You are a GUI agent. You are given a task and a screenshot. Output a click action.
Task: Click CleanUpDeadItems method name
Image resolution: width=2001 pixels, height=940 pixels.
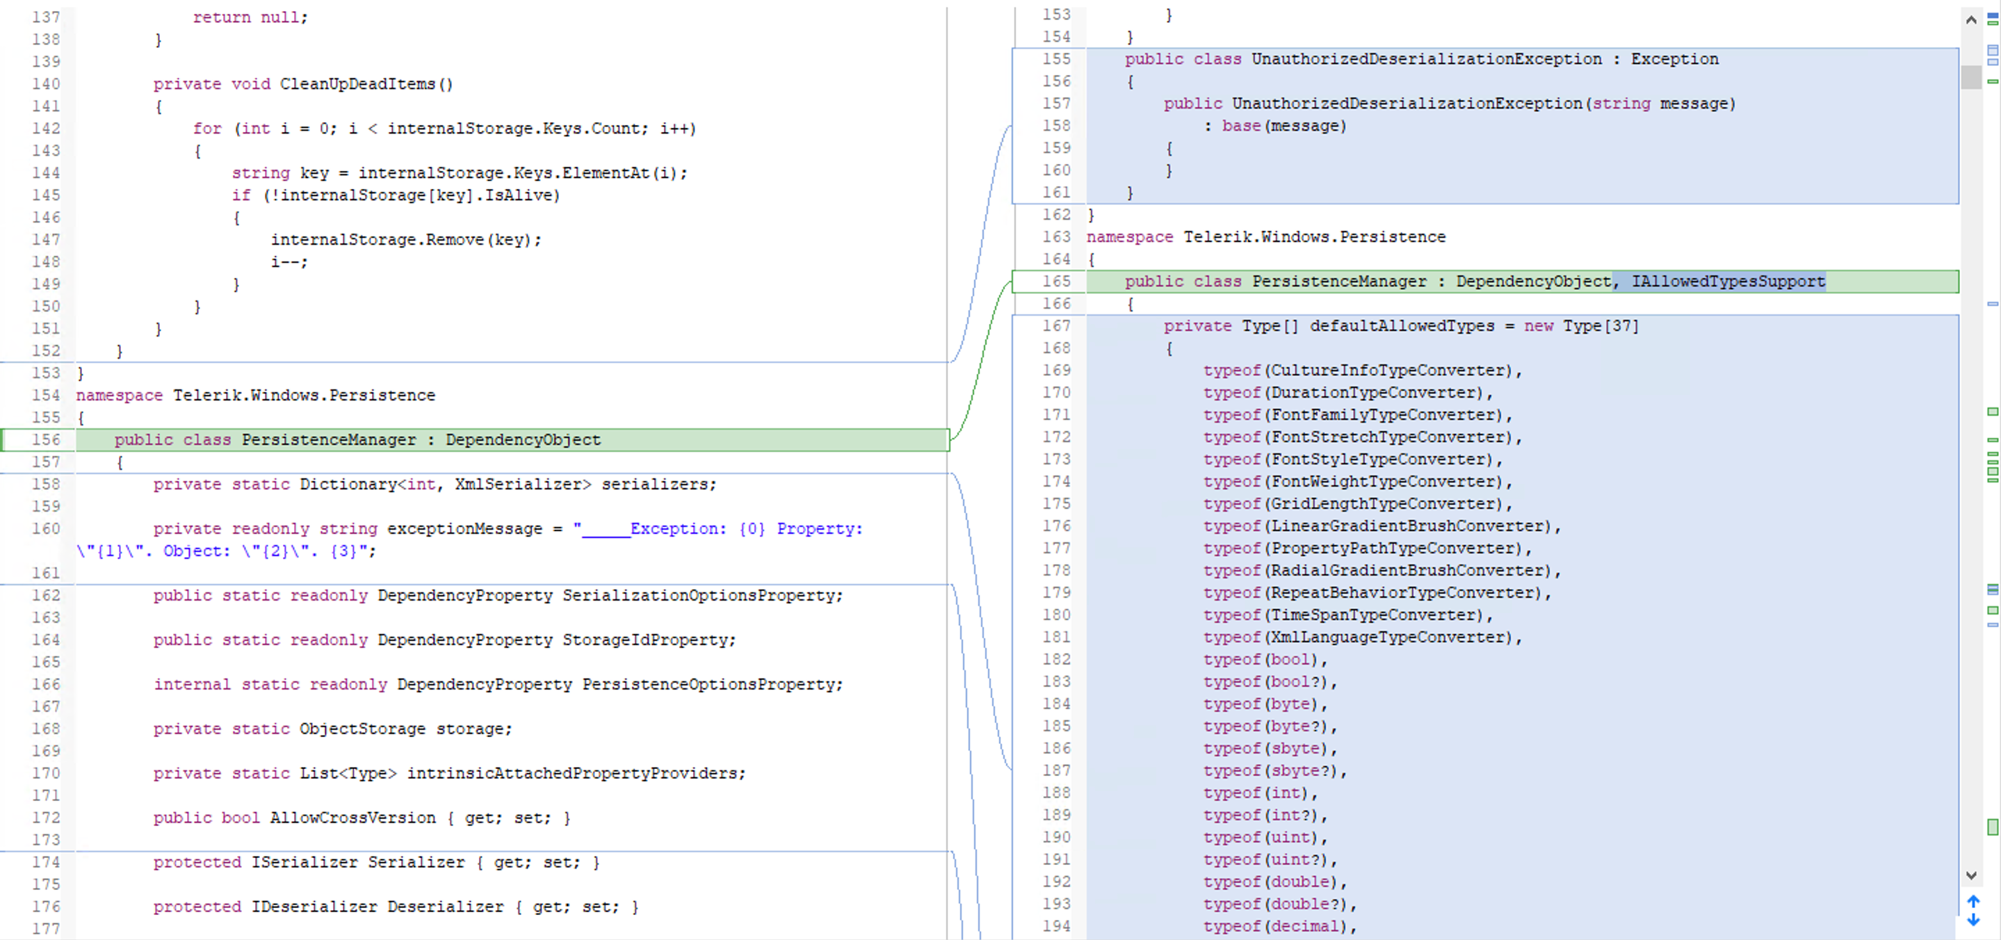click(x=357, y=84)
